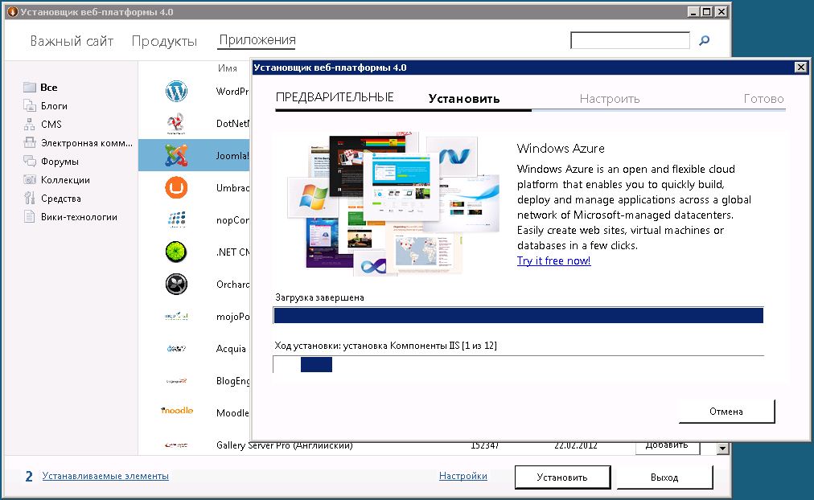Open the Блоги category
Image resolution: width=814 pixels, height=500 pixels.
pos(54,106)
